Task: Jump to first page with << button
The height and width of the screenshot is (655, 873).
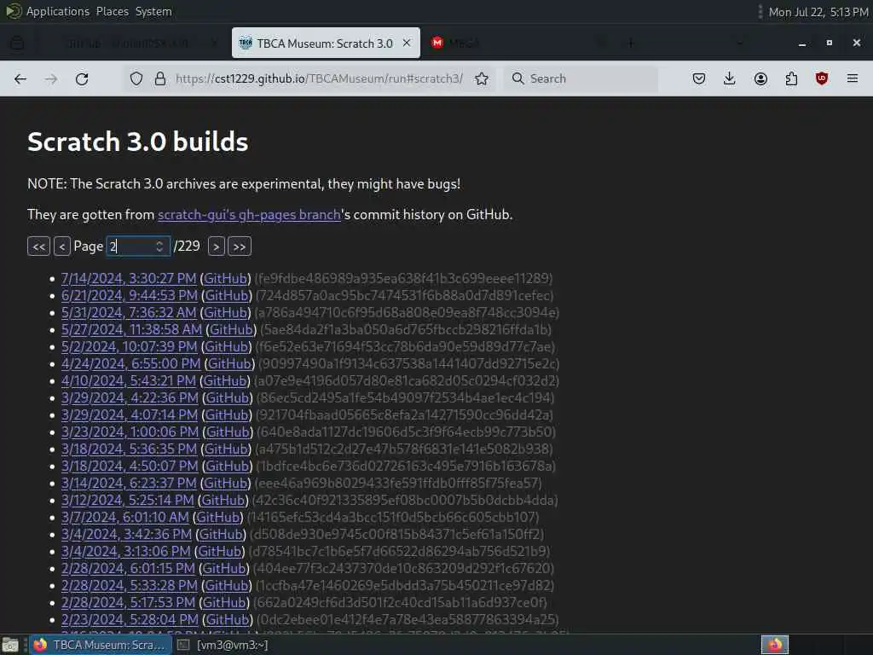Action: point(38,246)
